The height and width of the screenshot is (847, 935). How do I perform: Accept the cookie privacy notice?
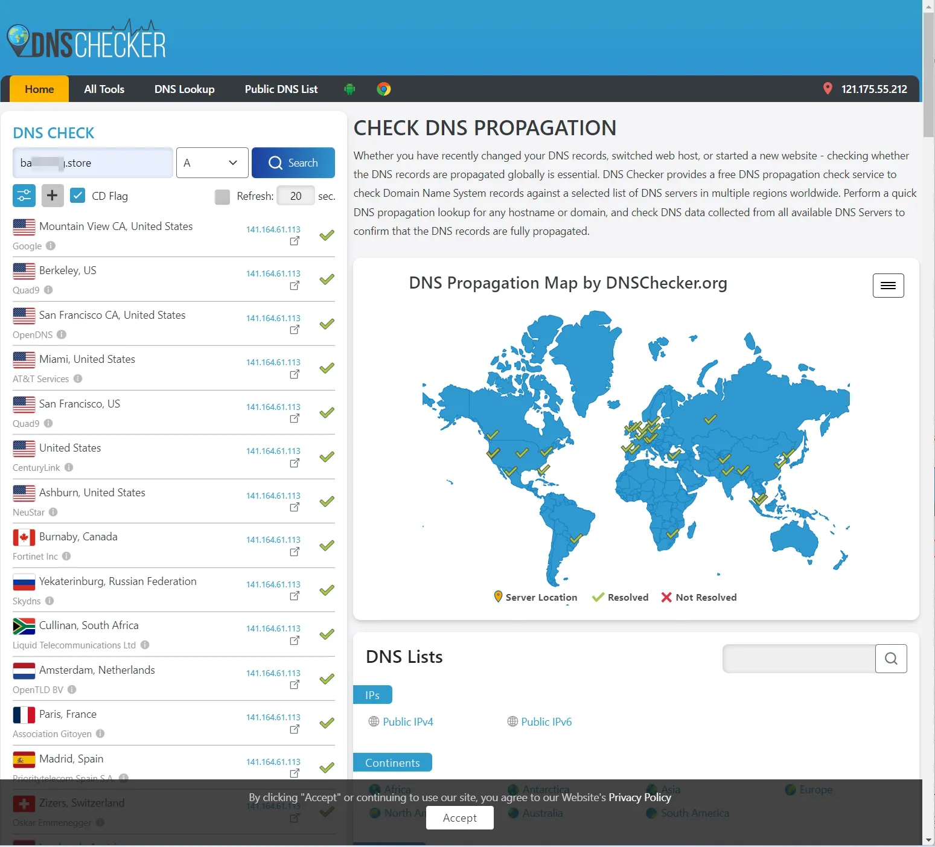tap(460, 818)
